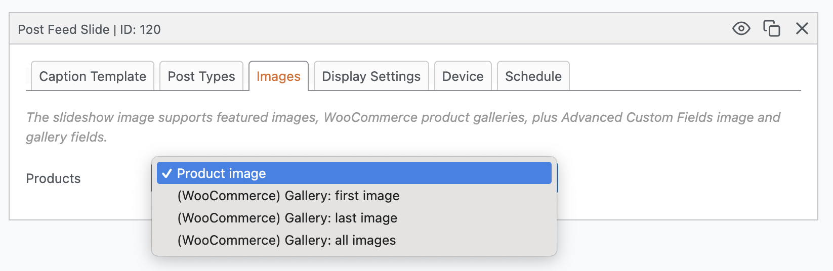833x271 pixels.
Task: Click the duplicate slide icon
Action: tap(771, 29)
